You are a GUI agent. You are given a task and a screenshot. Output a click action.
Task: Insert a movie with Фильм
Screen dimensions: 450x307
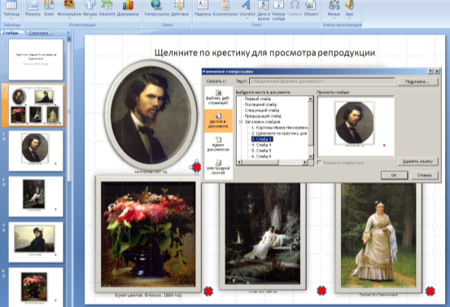[x=334, y=9]
